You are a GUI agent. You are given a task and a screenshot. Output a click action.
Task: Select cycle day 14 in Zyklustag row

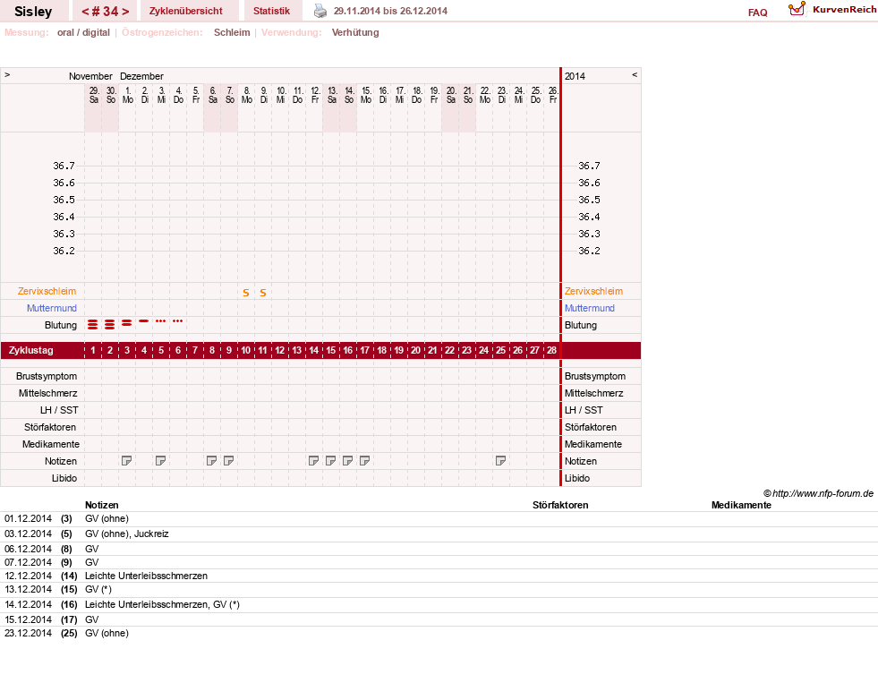point(313,350)
